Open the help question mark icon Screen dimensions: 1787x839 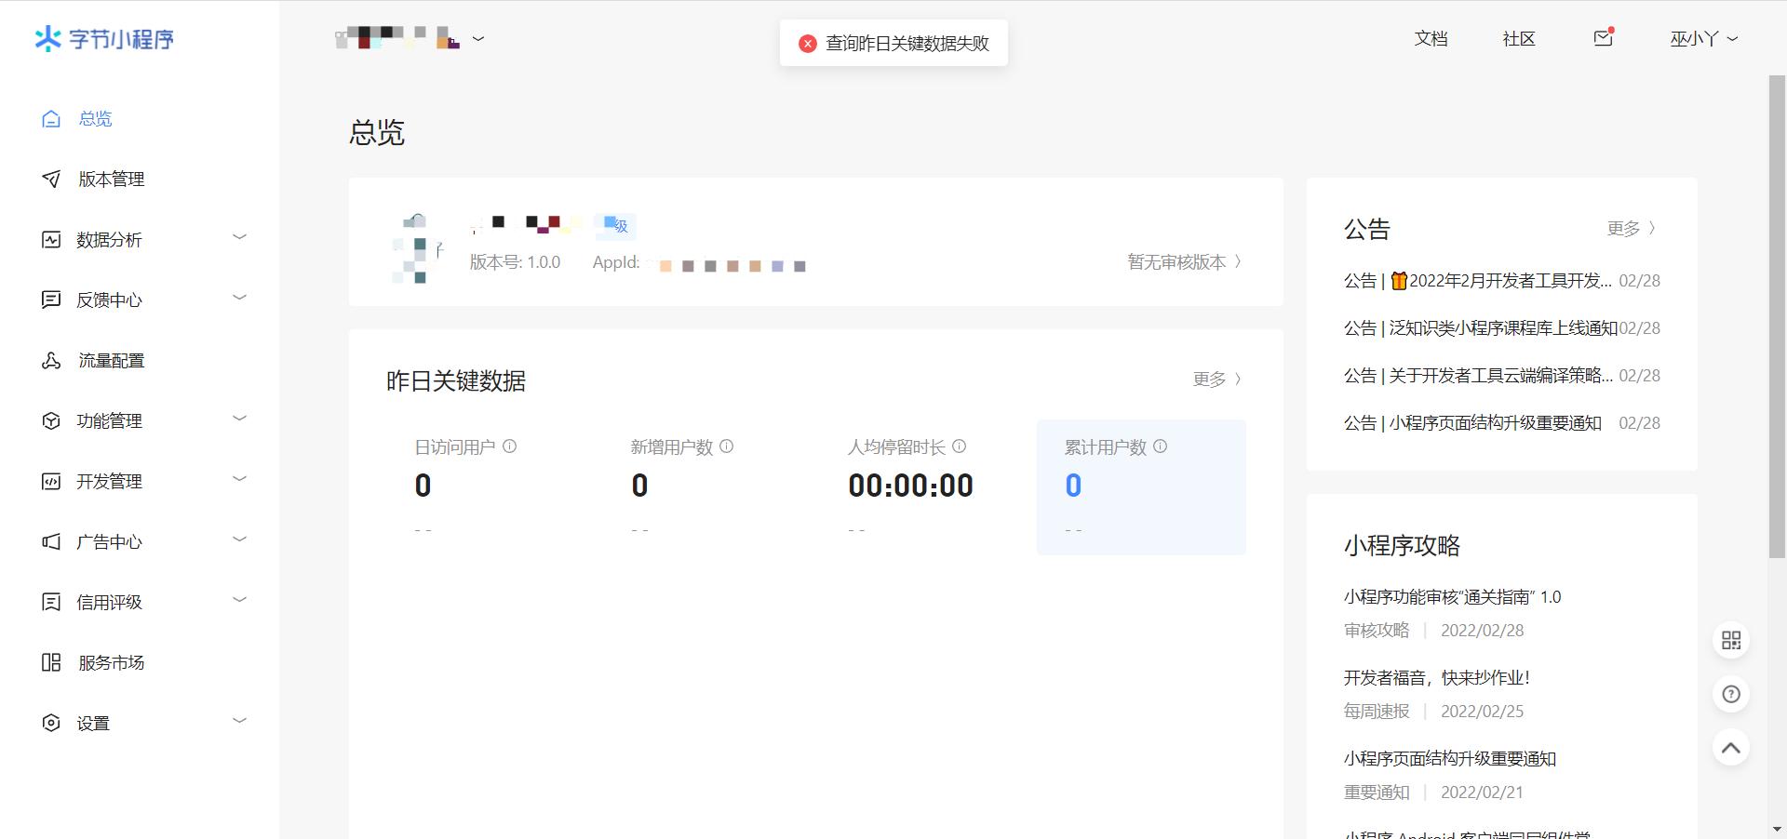tap(1730, 694)
